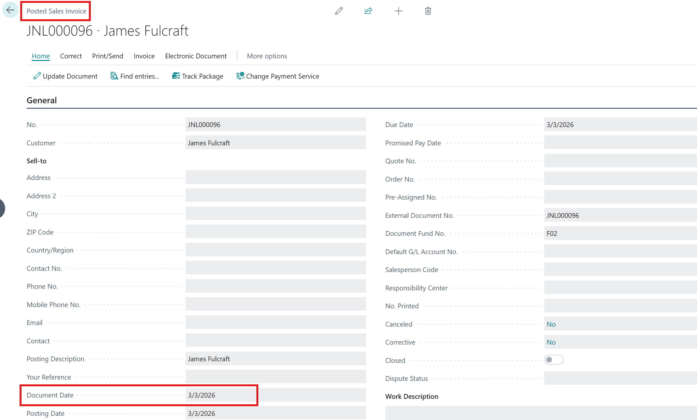This screenshot has height=420, width=697.
Task: Click Track Package action
Action: pyautogui.click(x=198, y=76)
